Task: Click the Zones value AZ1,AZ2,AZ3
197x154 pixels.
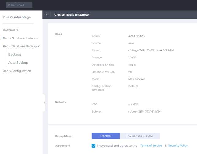Action: point(136,36)
